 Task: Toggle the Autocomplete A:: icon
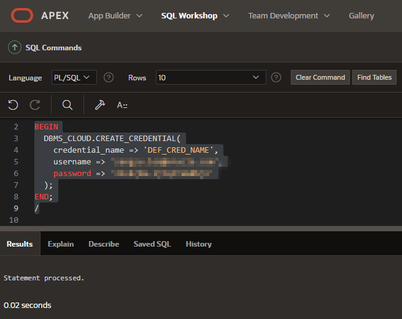(122, 105)
